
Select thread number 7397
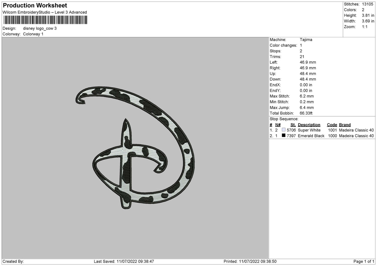pos(291,136)
